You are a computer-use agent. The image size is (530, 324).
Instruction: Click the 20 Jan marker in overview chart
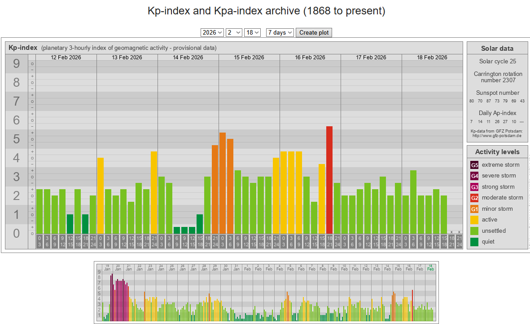pyautogui.click(x=118, y=267)
